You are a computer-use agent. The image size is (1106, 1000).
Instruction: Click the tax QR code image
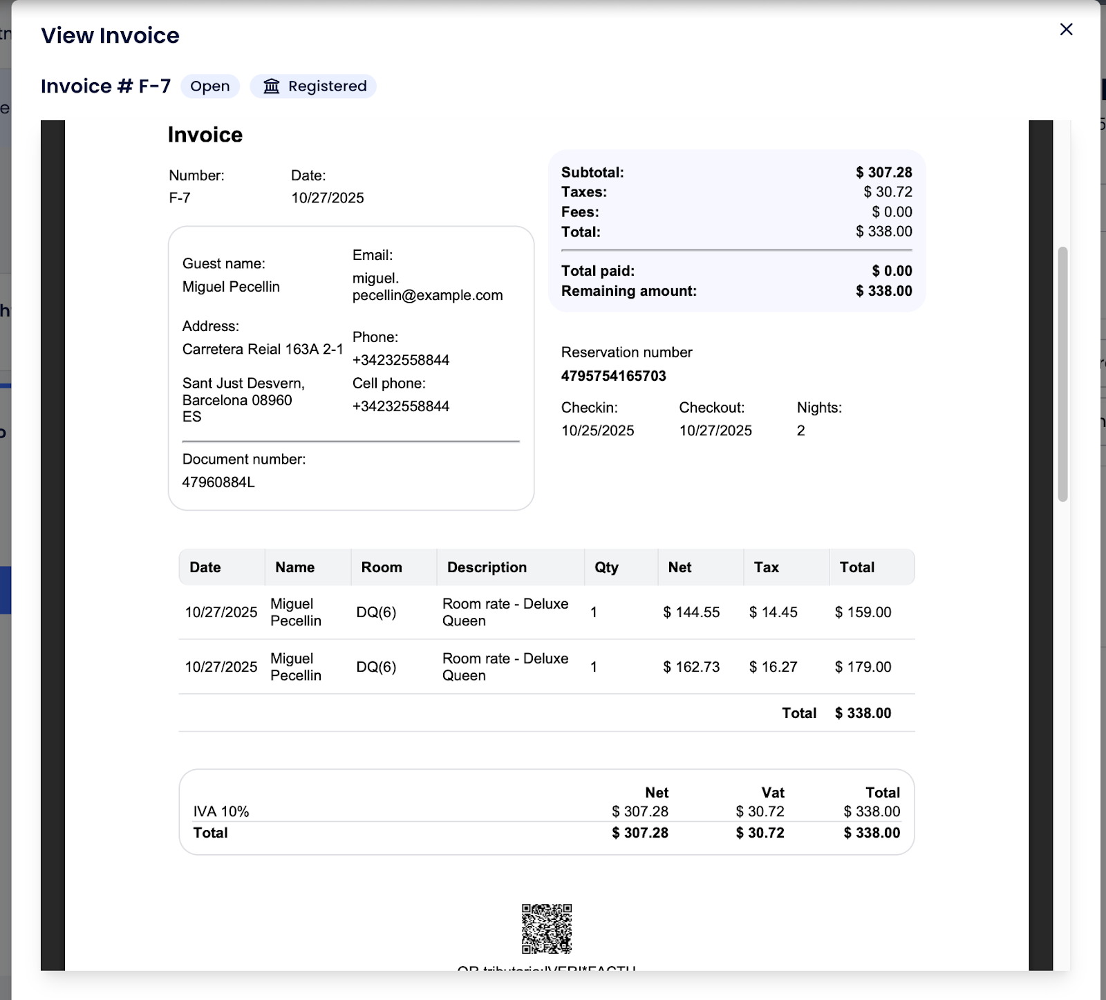pos(546,928)
